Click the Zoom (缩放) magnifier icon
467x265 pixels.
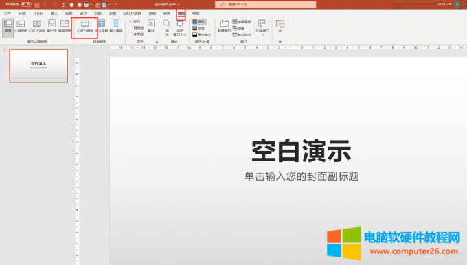click(167, 27)
